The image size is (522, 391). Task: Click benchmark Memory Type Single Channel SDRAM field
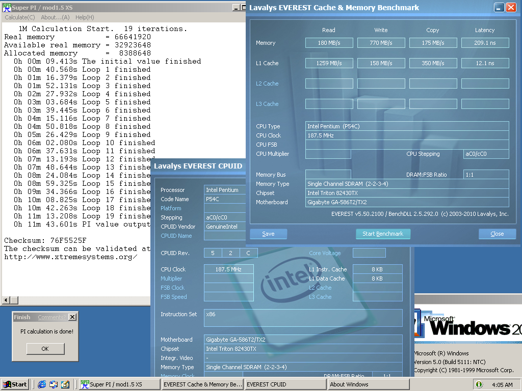click(x=407, y=183)
